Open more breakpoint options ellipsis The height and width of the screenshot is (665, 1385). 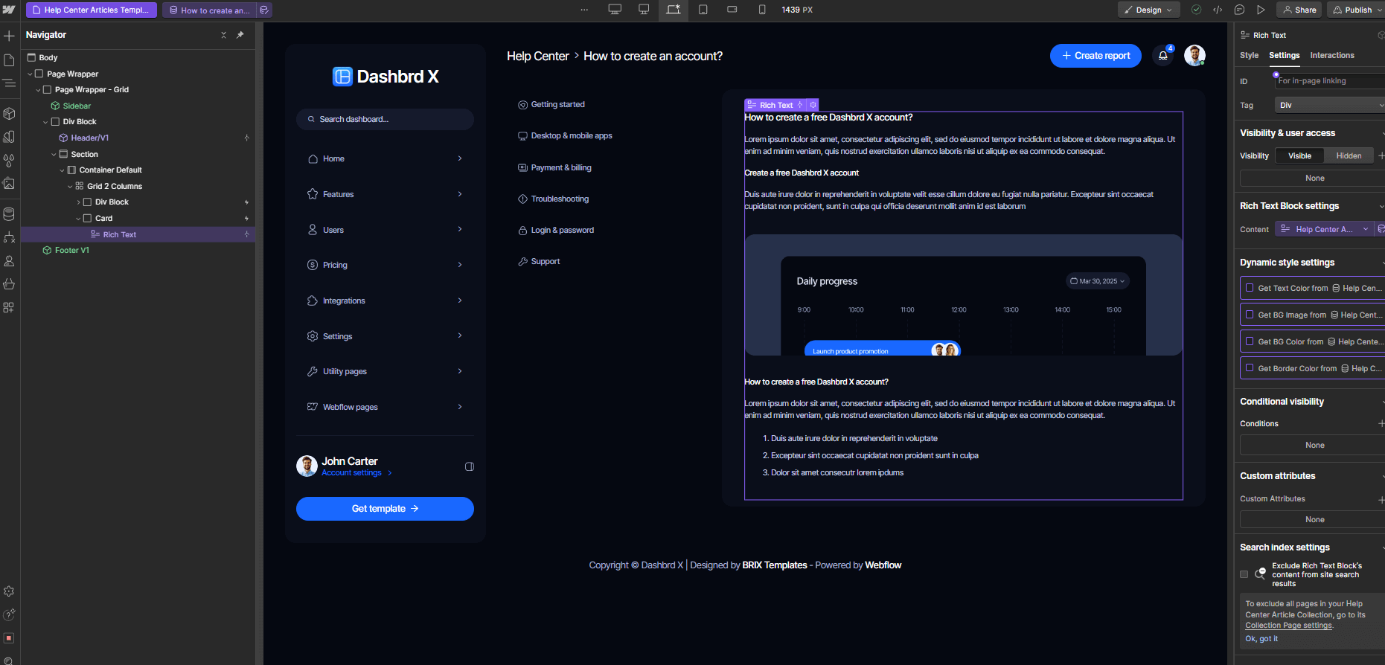[x=584, y=10]
